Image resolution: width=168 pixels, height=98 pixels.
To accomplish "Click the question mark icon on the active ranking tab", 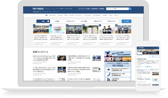I will pyautogui.click(x=48, y=21).
